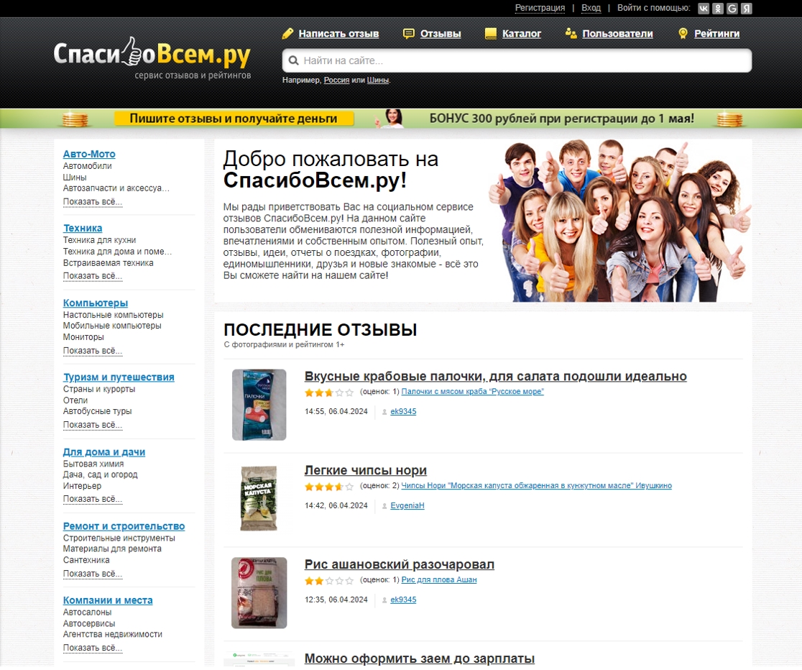This screenshot has width=802, height=670.
Task: Open the Компании и места category
Action: tap(107, 600)
